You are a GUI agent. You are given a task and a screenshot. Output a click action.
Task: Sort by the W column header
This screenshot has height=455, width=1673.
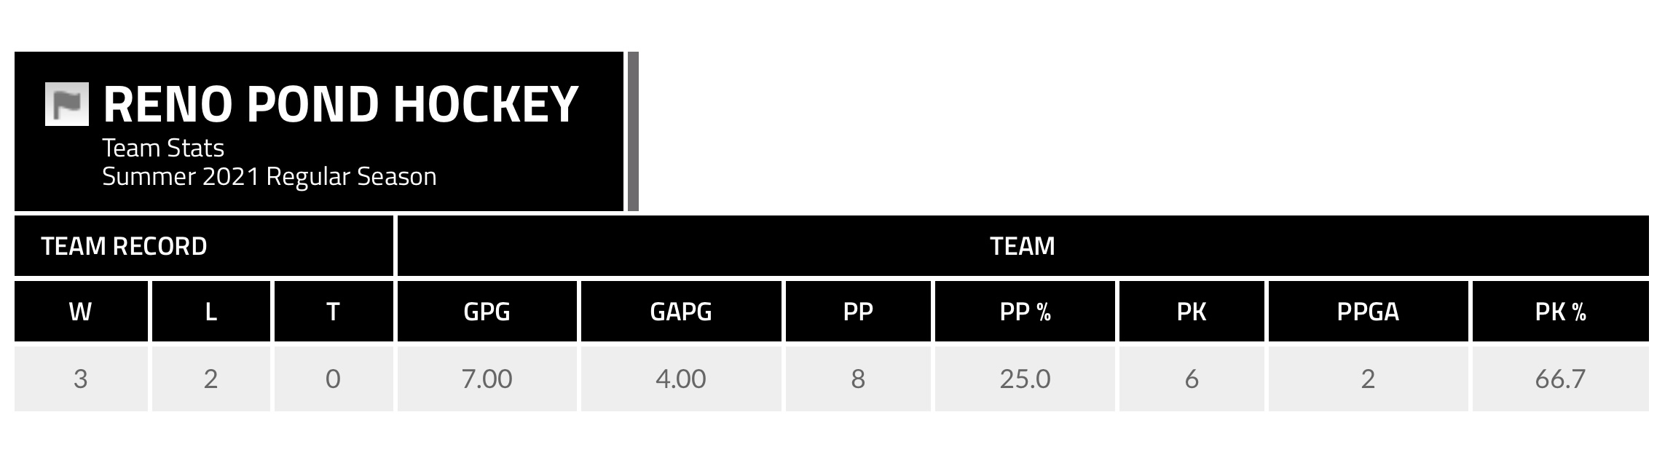click(80, 312)
